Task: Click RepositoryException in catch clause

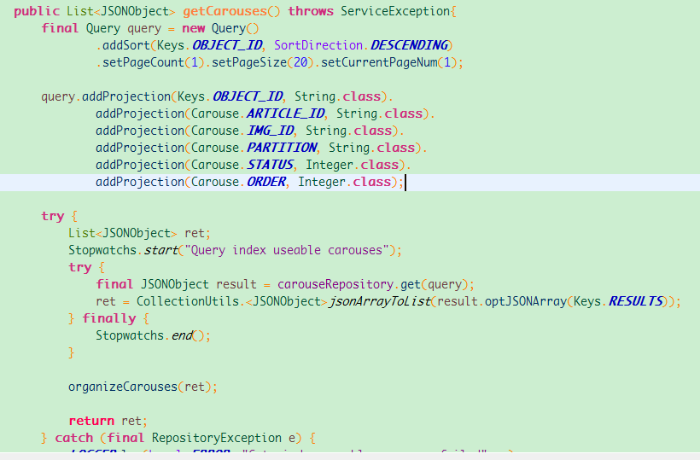Action: (x=217, y=438)
